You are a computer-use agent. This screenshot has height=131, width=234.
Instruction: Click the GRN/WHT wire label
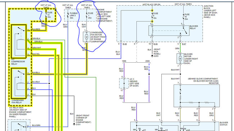tap(36, 48)
